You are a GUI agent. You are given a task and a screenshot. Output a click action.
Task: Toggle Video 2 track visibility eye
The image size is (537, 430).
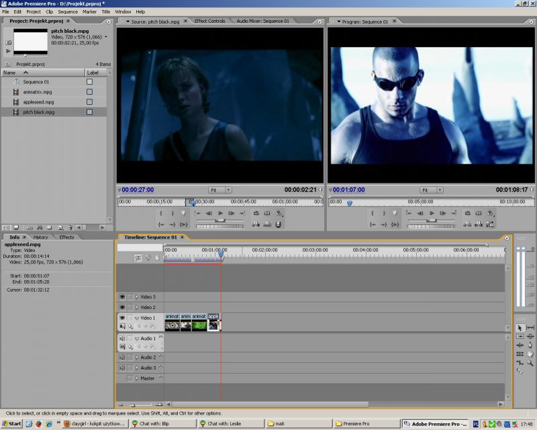pos(122,308)
